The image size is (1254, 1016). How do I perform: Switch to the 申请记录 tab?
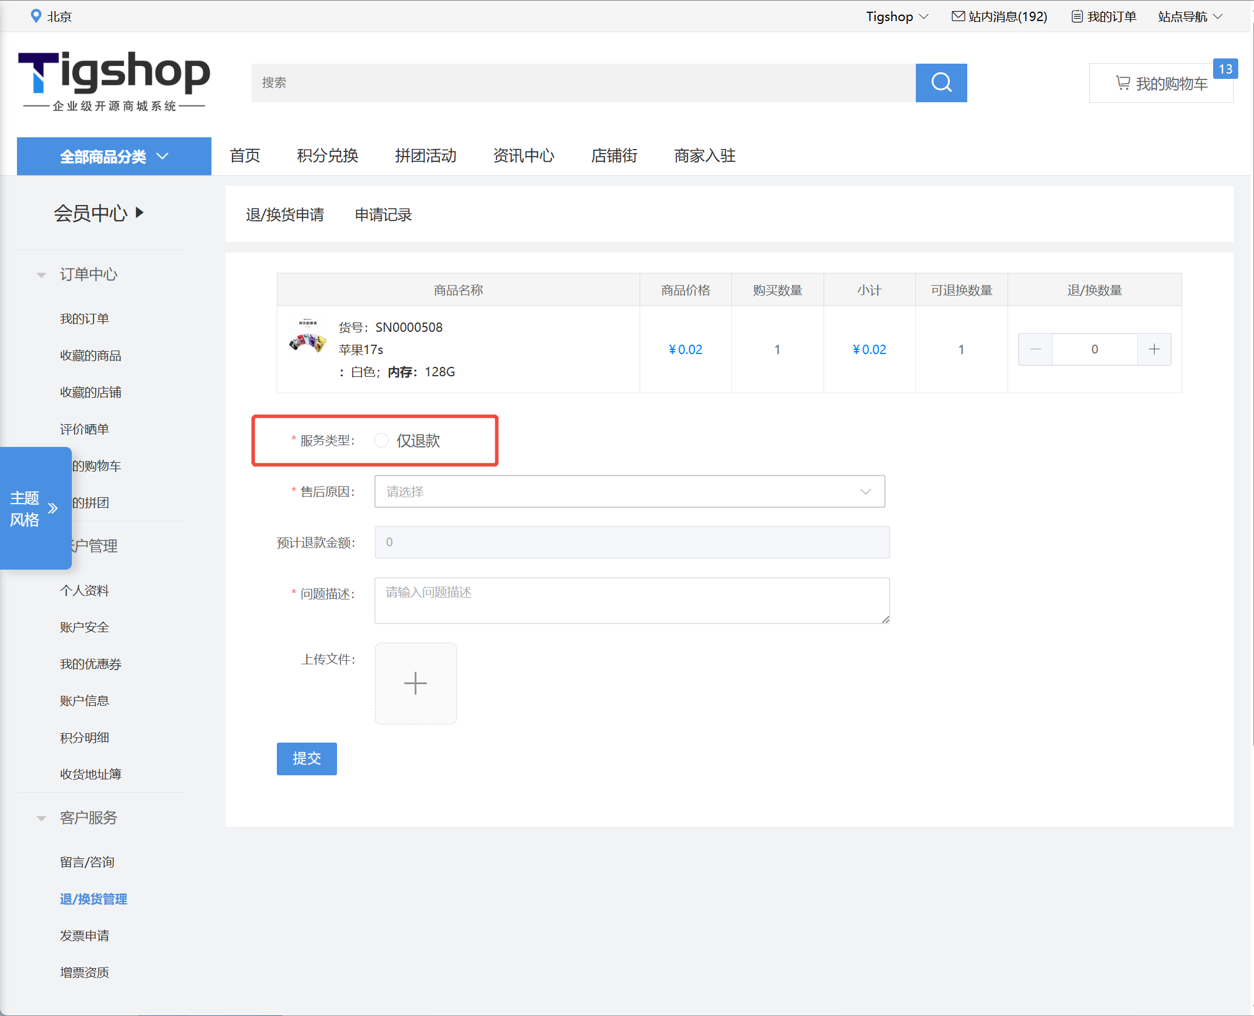pos(383,215)
